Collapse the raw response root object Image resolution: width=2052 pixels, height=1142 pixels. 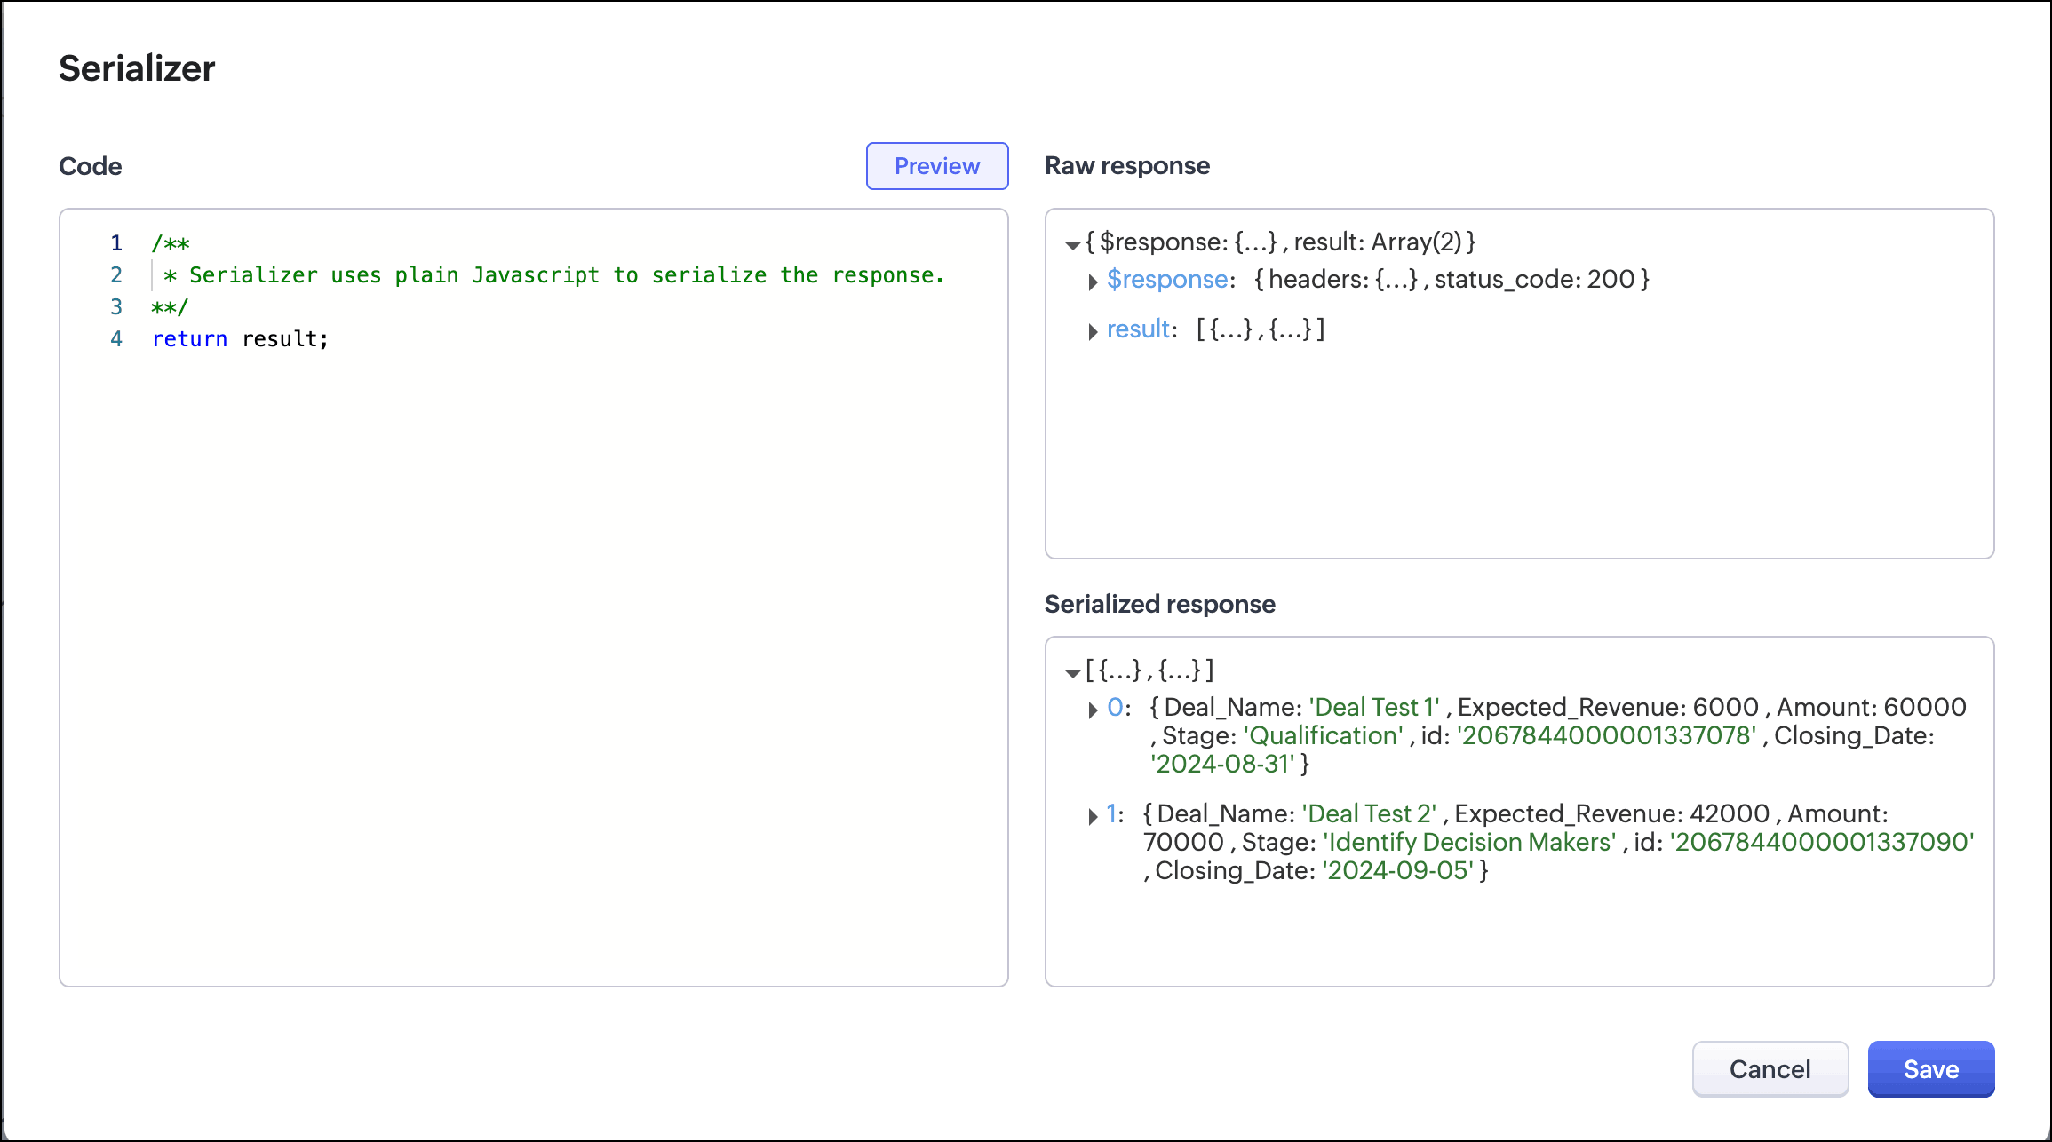click(x=1072, y=244)
